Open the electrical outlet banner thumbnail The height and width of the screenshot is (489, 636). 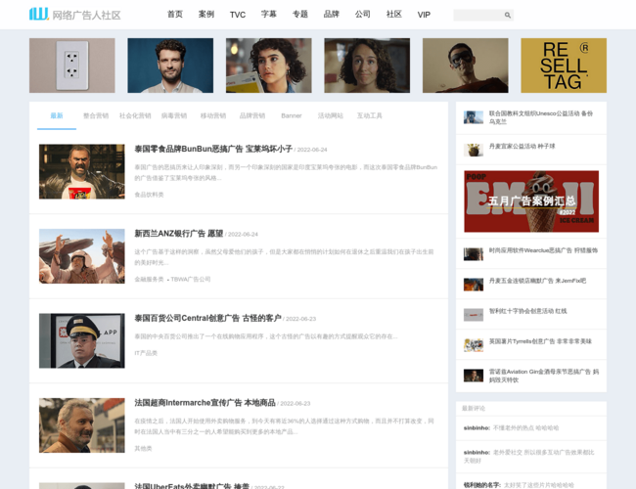[71, 66]
